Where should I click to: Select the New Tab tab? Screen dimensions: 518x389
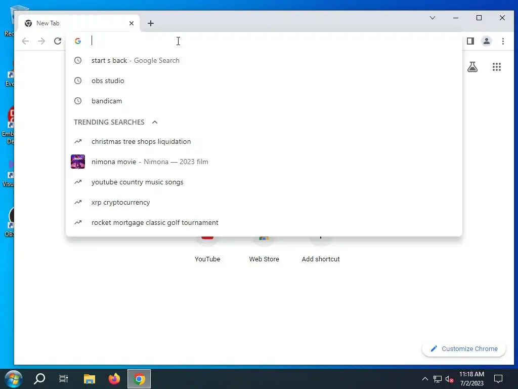(79, 23)
